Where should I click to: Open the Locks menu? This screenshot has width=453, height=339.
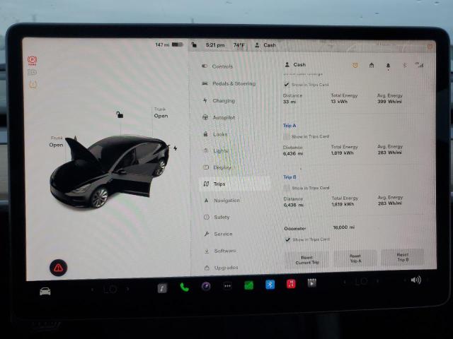(215, 134)
